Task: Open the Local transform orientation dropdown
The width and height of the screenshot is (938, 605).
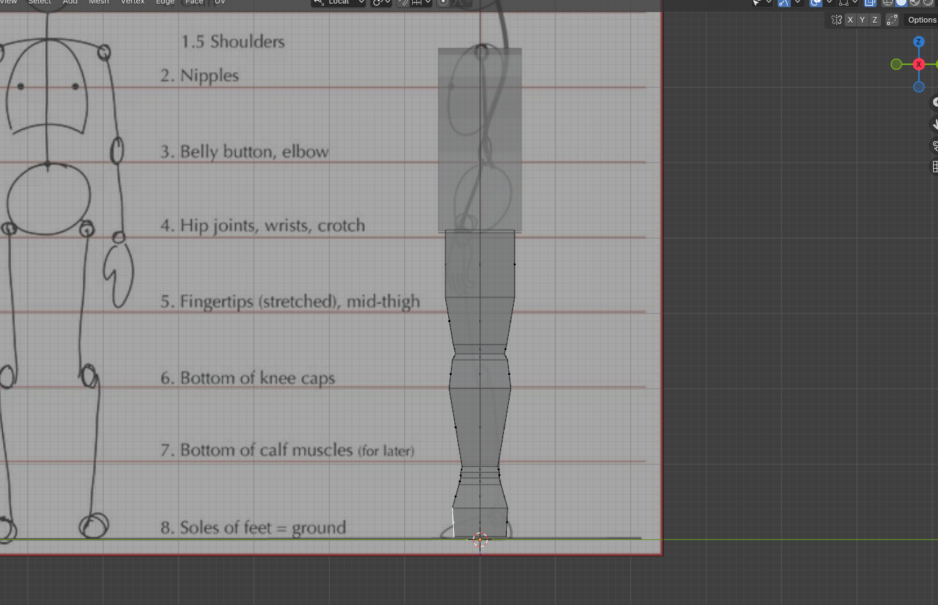Action: (338, 2)
